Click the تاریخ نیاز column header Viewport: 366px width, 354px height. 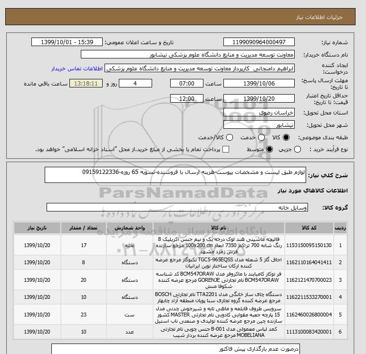(x=37, y=228)
